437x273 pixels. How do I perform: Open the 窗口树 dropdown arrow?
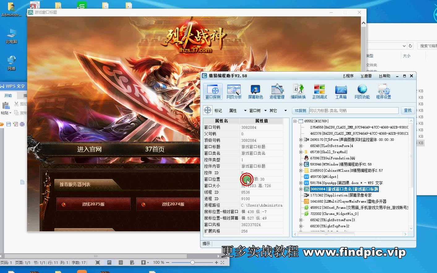coord(265,111)
